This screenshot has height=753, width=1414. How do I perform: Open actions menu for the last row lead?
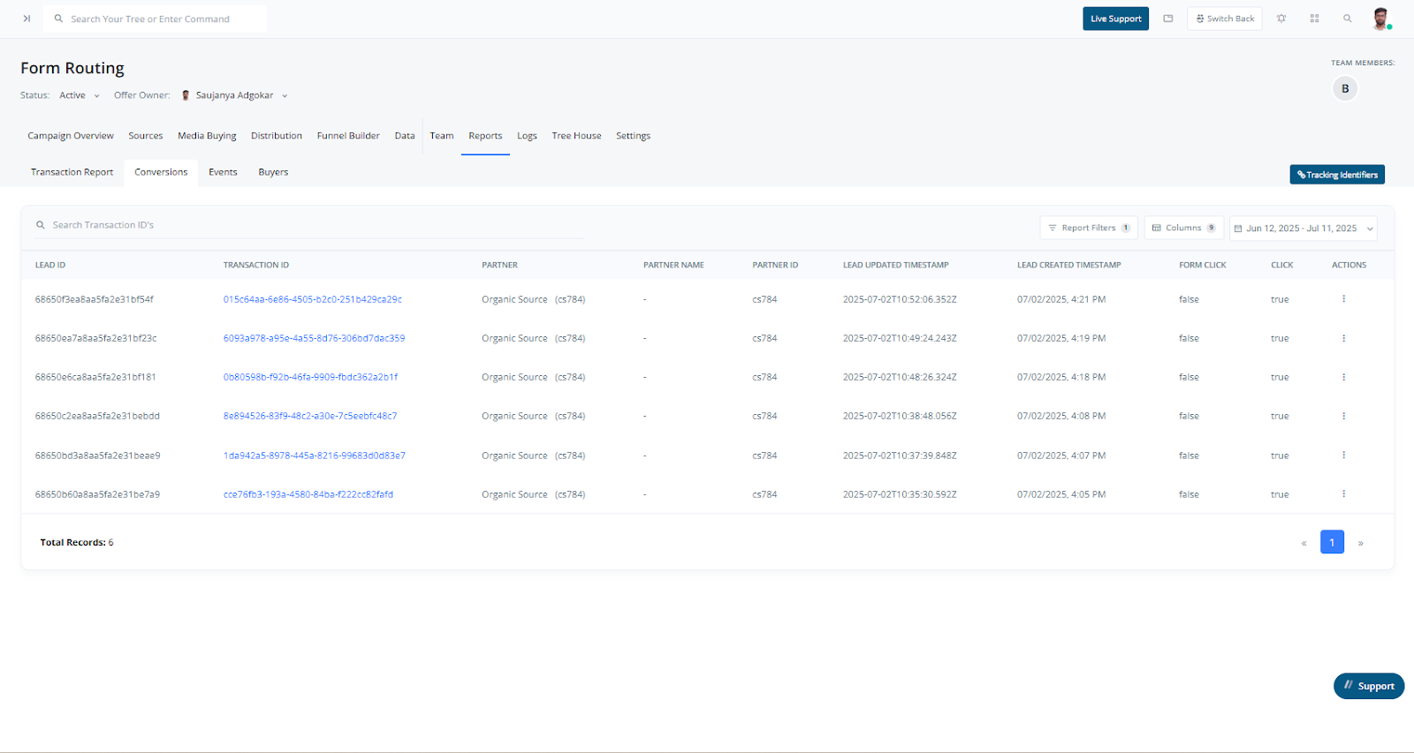click(1343, 494)
